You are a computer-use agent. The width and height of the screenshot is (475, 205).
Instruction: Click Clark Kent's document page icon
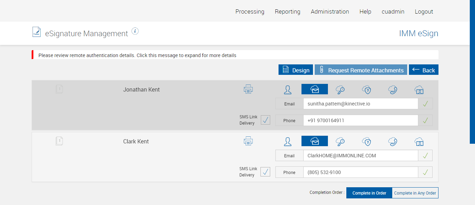[x=59, y=141]
